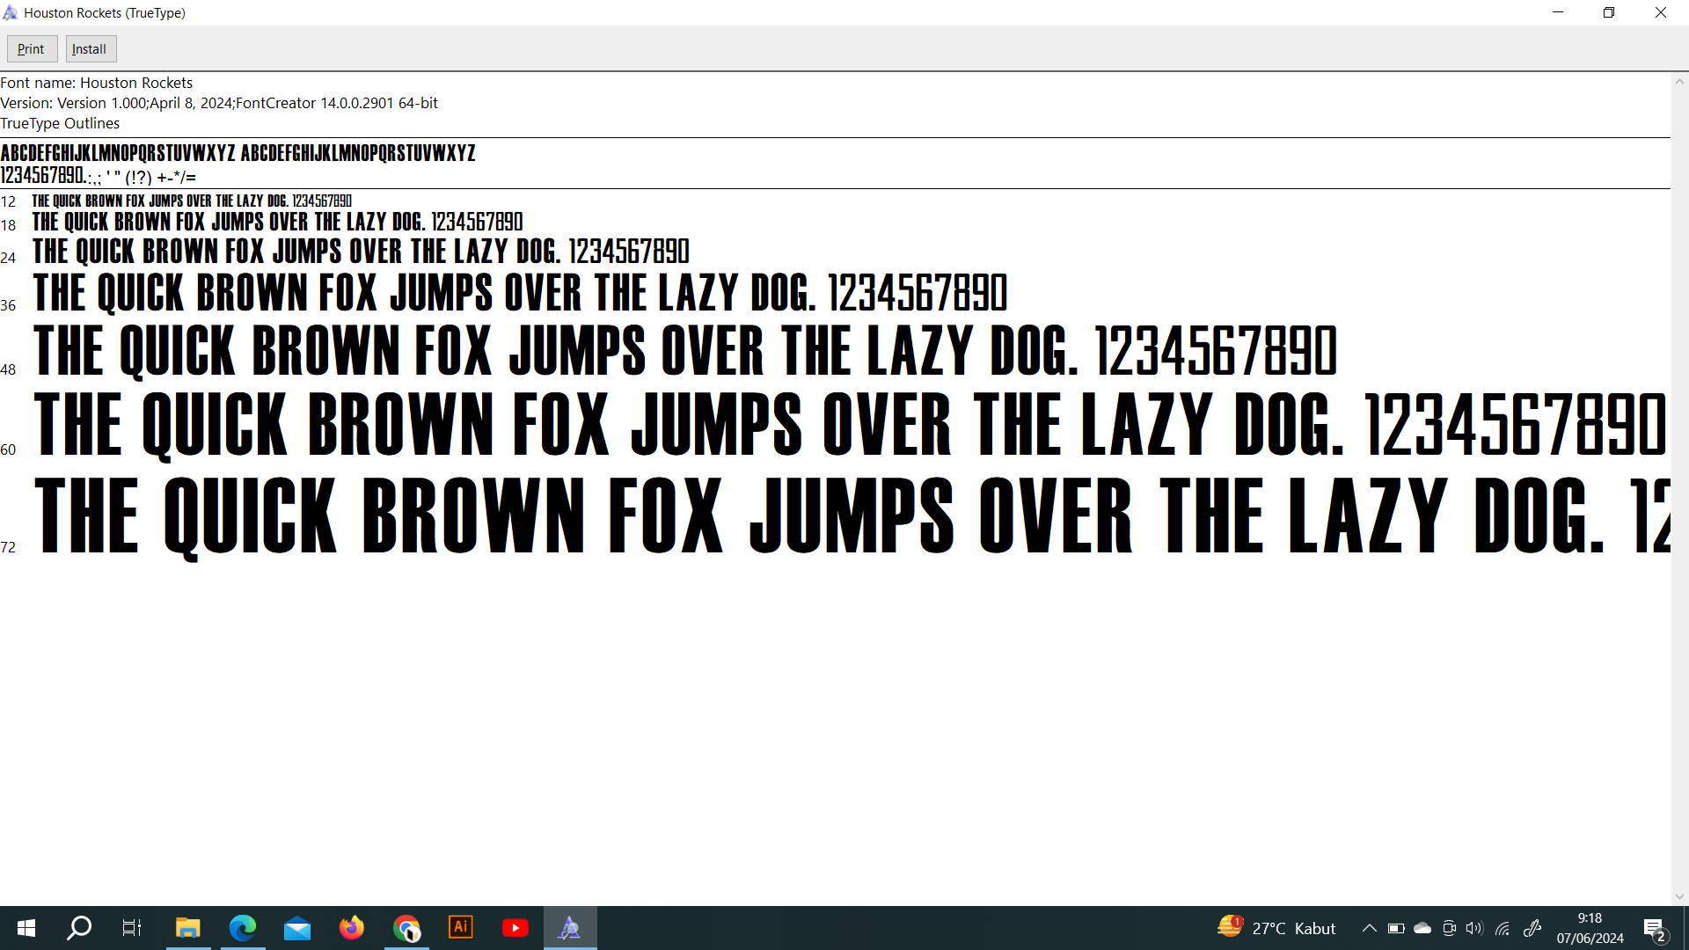This screenshot has width=1689, height=950.
Task: Open the Mail app icon
Action: [x=297, y=928]
